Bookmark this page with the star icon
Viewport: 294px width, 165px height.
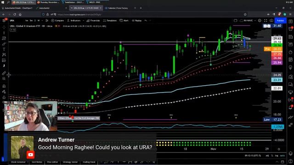pyautogui.click(x=245, y=14)
